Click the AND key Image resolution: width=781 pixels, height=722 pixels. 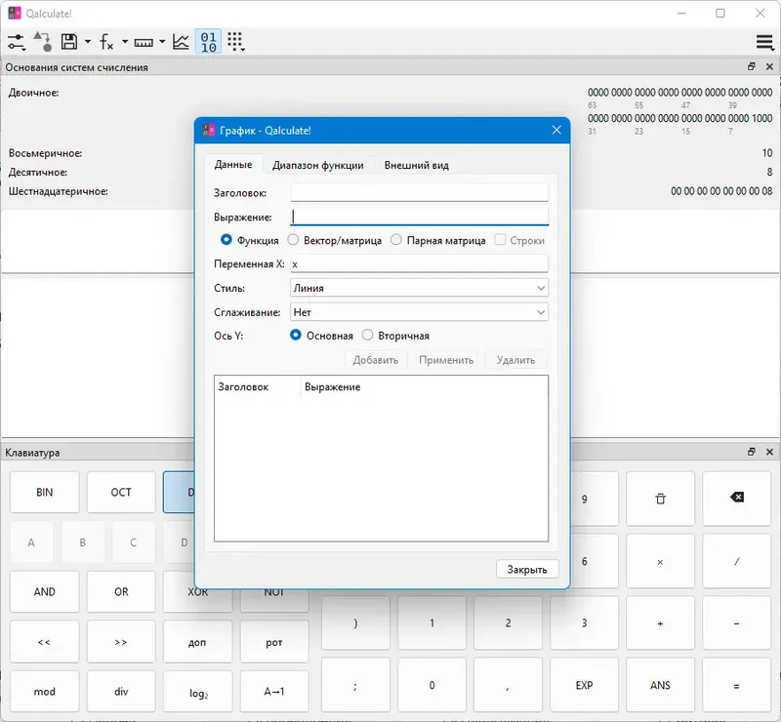pos(44,592)
